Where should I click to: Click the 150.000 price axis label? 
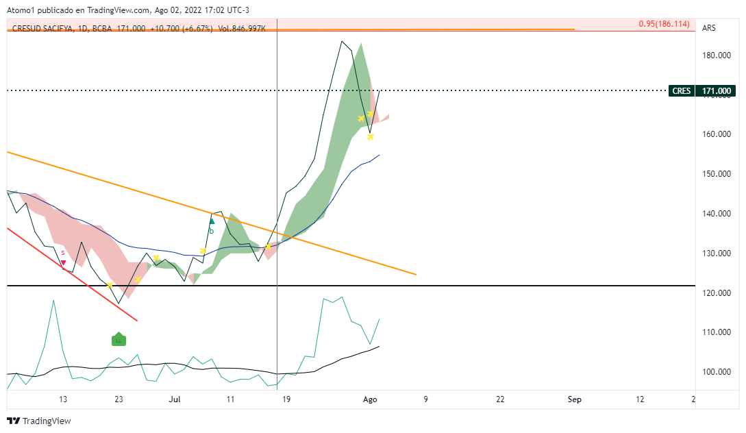pyautogui.click(x=717, y=173)
